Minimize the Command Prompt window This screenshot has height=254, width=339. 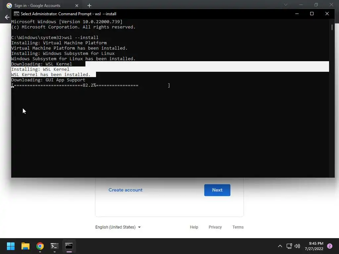point(297,14)
